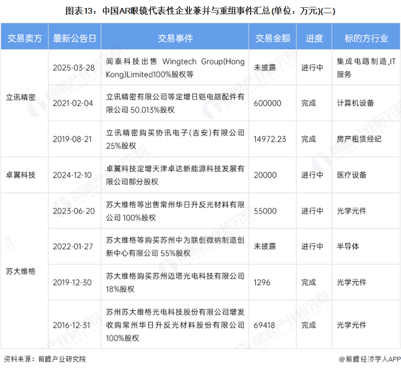Click 光学元件 in the 2016-12-31 row
The width and height of the screenshot is (401, 370).
(351, 325)
